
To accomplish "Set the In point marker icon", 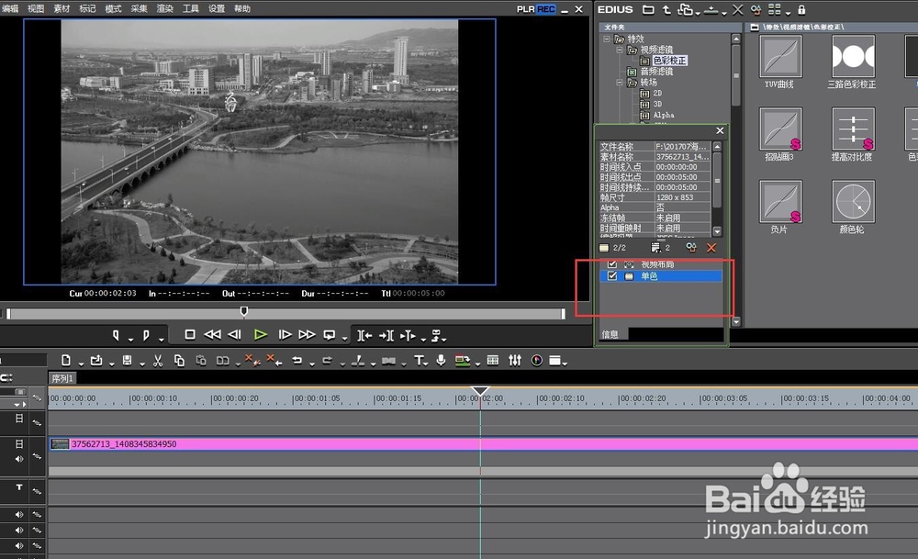I will pyautogui.click(x=116, y=335).
